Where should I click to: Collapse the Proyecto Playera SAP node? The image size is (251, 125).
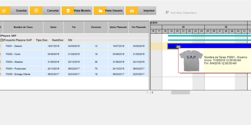click(x=2, y=40)
